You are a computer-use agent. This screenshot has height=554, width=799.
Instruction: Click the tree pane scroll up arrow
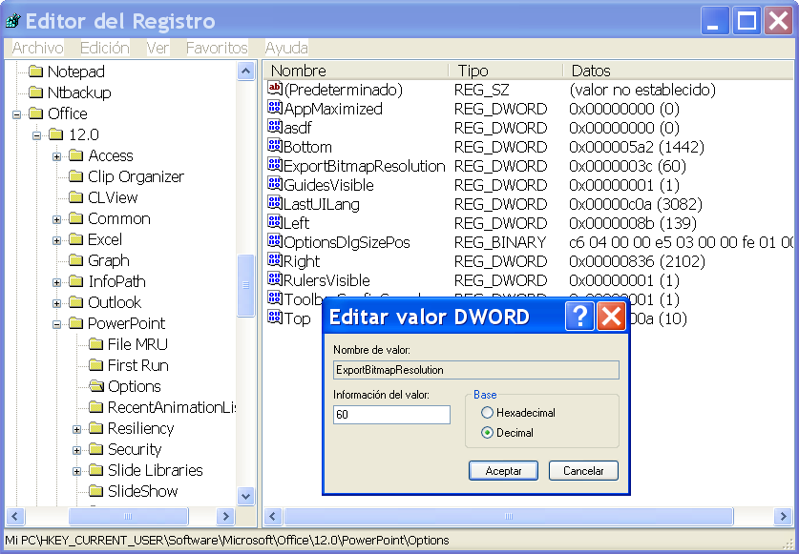point(246,72)
